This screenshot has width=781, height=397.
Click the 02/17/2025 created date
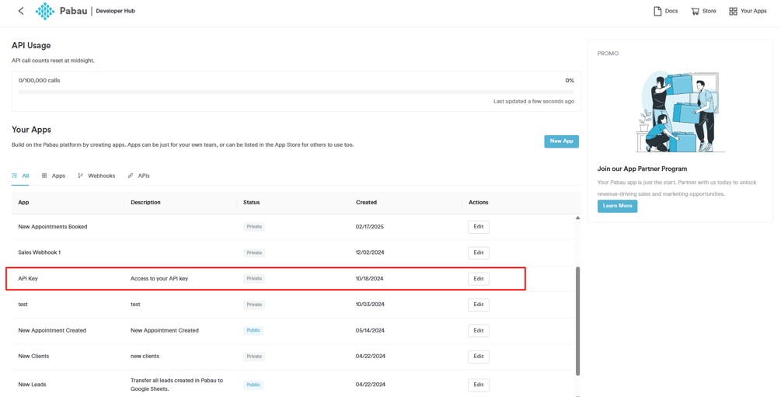click(x=370, y=227)
